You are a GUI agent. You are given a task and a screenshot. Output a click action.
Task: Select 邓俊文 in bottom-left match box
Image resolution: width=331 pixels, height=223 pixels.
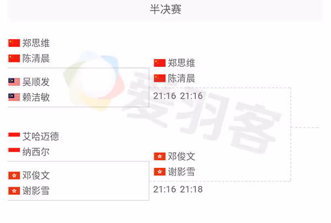[36, 176]
